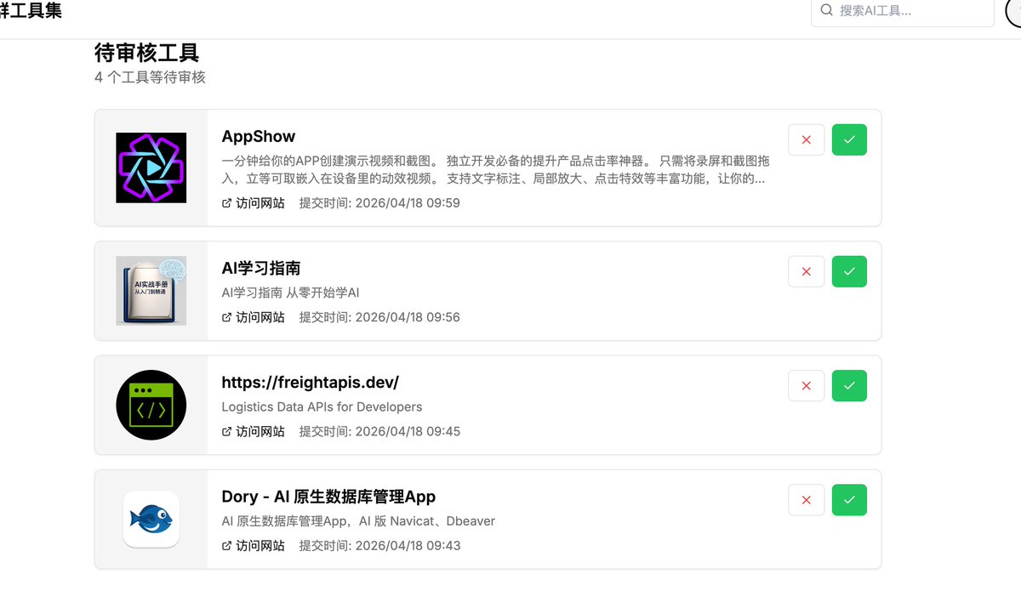
Task: Click submission time 2026/04/18 09:45
Action: [x=379, y=431]
